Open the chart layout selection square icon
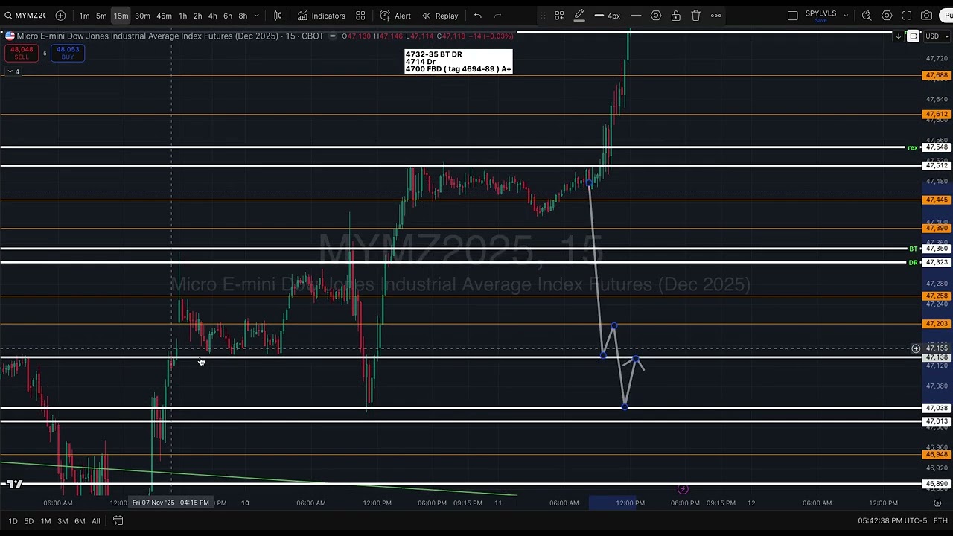The width and height of the screenshot is (953, 536). click(793, 16)
